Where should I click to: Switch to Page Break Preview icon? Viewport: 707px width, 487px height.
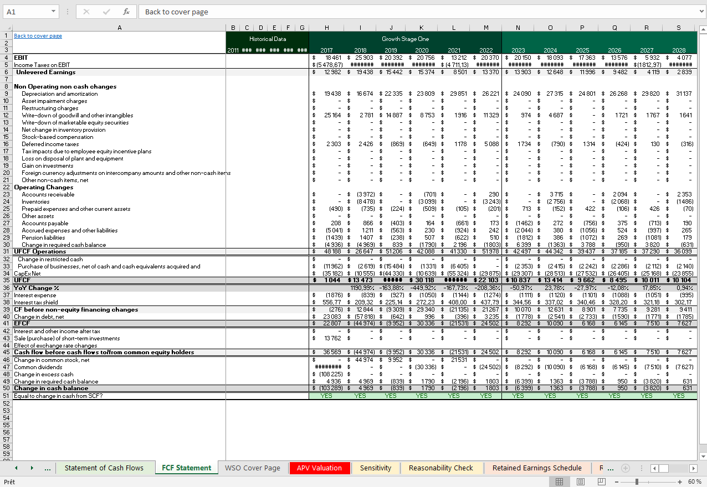tap(602, 482)
